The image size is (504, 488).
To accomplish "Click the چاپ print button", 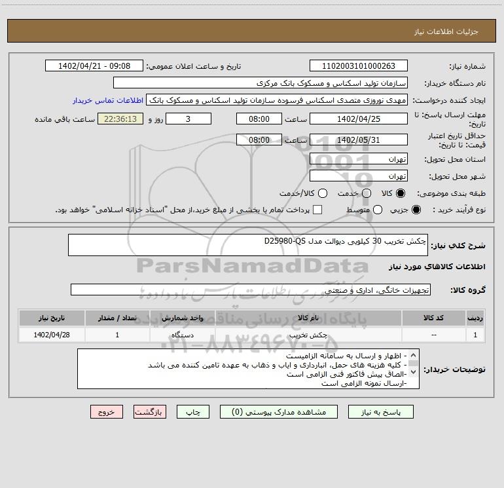I will [x=193, y=412].
